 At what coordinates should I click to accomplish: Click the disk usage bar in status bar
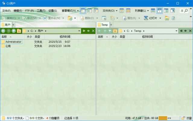click(169, 118)
